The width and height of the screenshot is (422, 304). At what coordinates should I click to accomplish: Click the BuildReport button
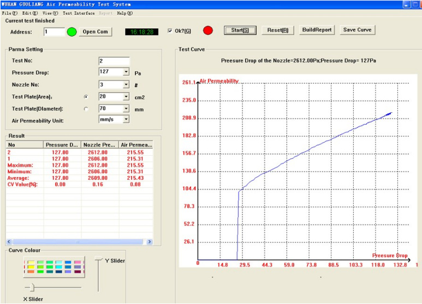tap(317, 30)
